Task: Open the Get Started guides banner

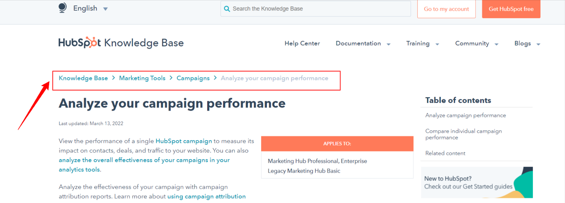Action: tap(476, 183)
